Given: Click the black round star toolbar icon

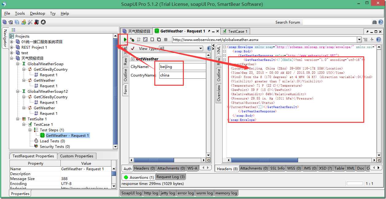Looking at the screenshot, I should [43, 22].
